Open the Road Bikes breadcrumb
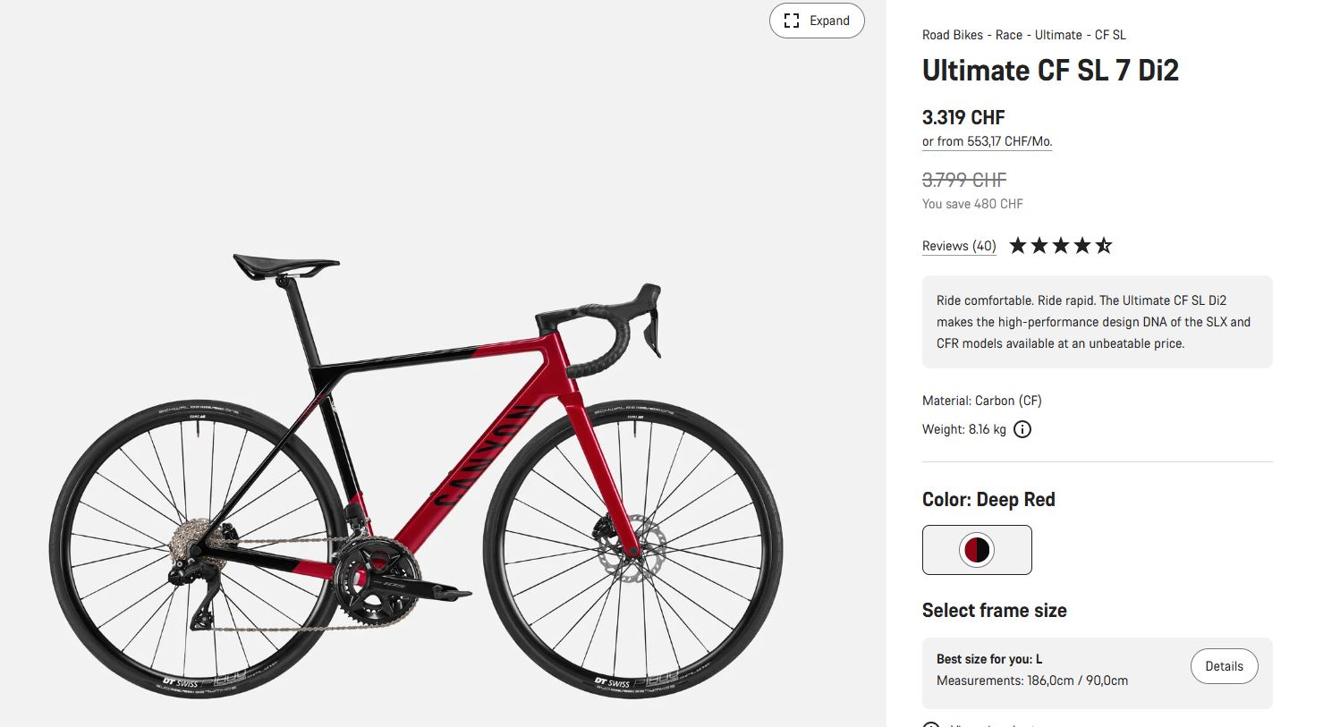 click(x=952, y=35)
